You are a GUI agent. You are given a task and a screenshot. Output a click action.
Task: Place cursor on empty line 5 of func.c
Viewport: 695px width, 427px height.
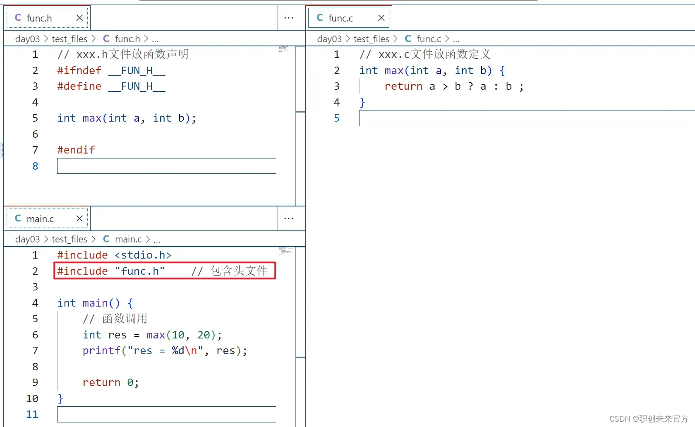527,118
